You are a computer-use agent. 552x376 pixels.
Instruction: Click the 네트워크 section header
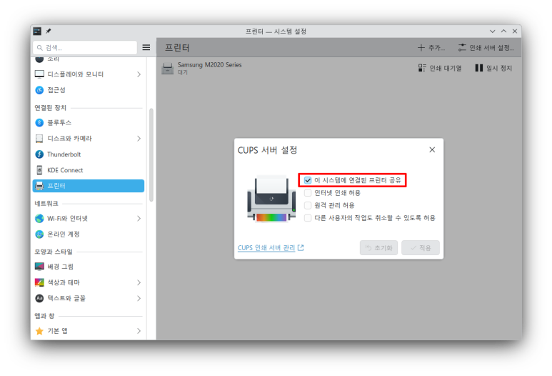coord(46,203)
